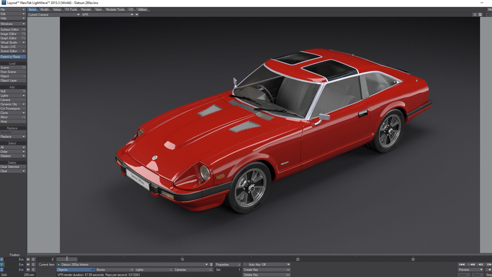Expand the Current Camera dropdown
The height and width of the screenshot is (277, 492).
tap(77, 15)
